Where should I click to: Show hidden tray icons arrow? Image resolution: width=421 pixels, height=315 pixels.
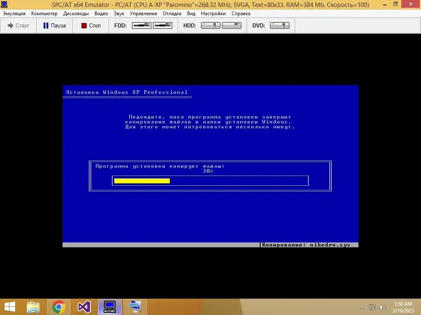click(x=362, y=307)
